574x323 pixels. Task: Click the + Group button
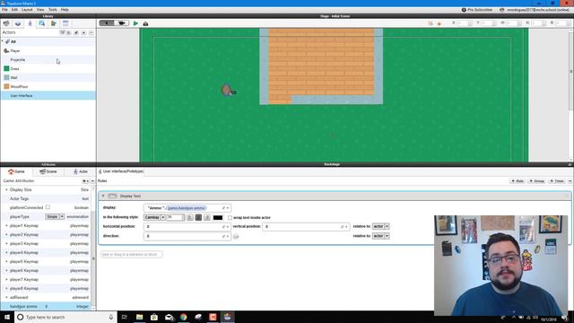click(x=536, y=181)
